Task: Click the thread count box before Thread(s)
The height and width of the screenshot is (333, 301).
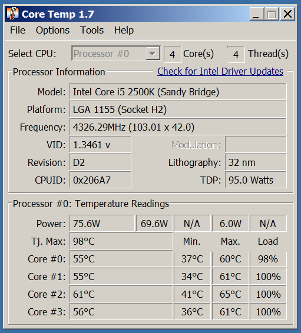Action: point(236,54)
